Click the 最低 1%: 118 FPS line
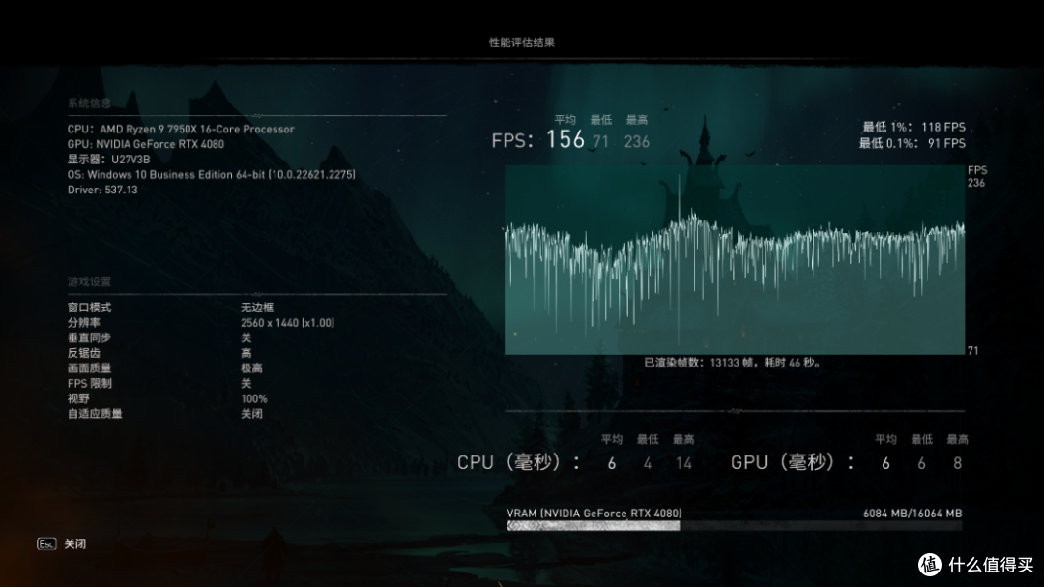1044x587 pixels. point(913,128)
